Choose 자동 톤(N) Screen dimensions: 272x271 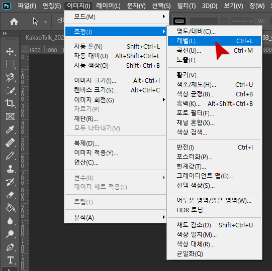click(x=116, y=46)
